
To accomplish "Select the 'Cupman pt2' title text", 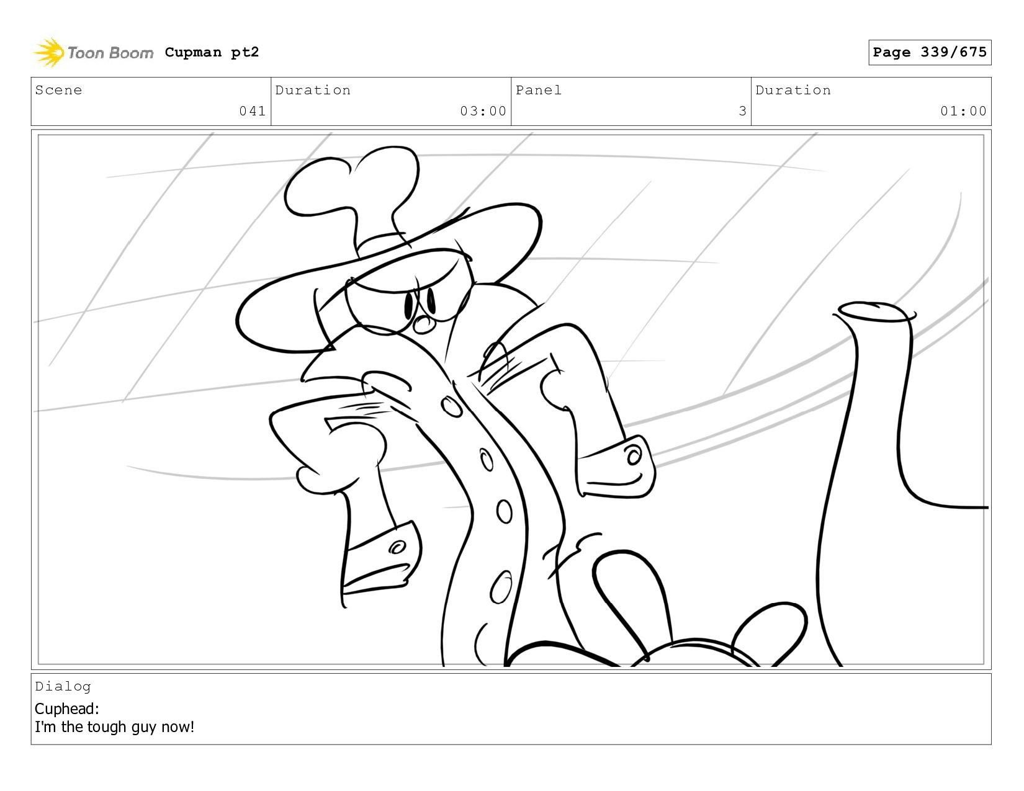I will click(x=212, y=52).
